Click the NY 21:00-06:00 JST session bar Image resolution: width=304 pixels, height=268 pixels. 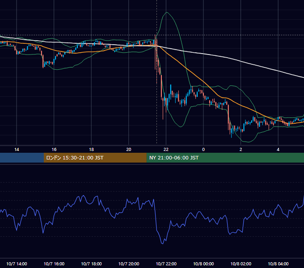pyautogui.click(x=225, y=158)
